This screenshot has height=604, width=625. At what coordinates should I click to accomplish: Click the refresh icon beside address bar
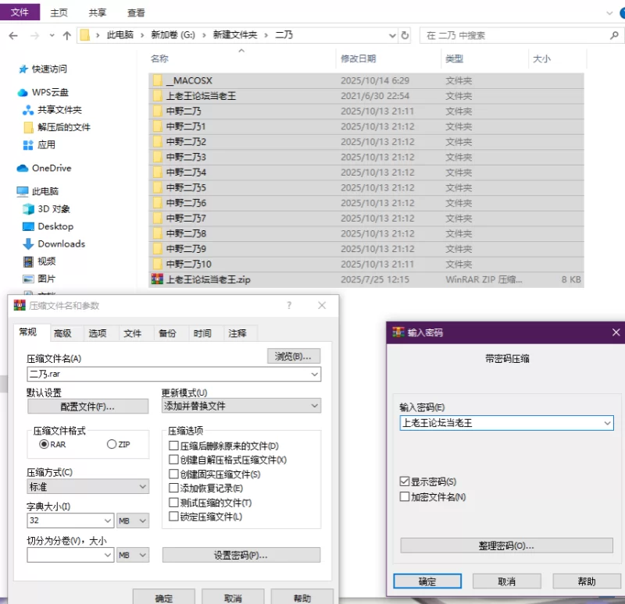(405, 35)
